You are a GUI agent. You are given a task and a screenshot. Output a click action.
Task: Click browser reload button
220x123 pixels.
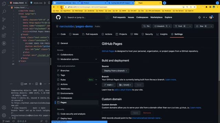[61, 7]
